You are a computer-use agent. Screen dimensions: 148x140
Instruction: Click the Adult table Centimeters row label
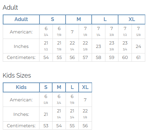[21, 57]
